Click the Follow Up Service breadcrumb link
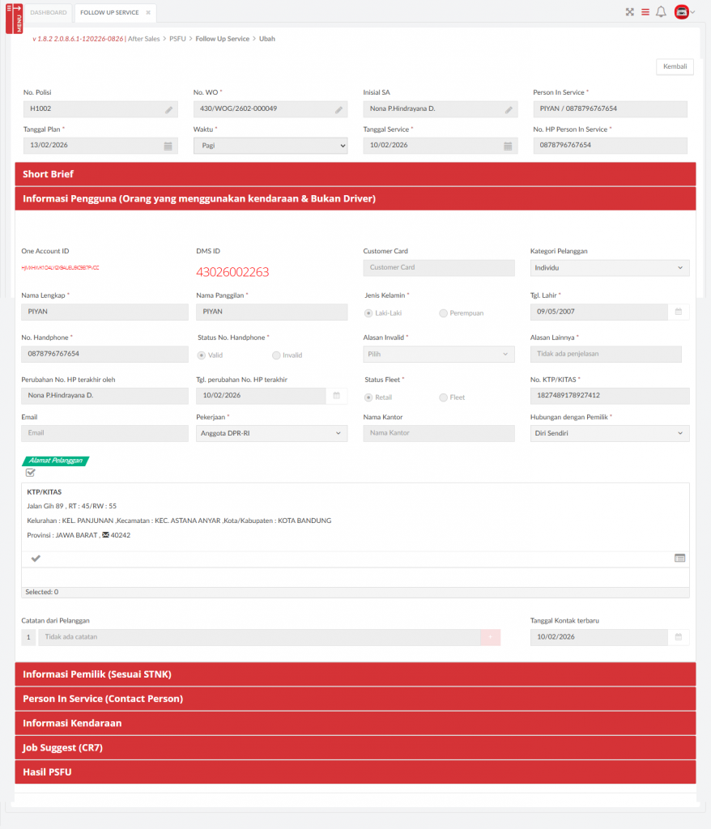711x829 pixels. (222, 39)
